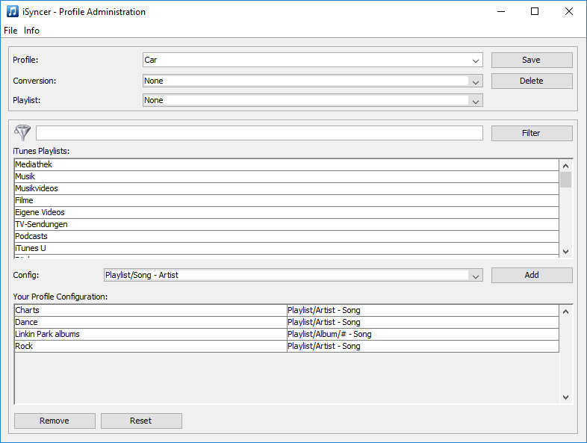Open the File menu
587x443 pixels.
point(10,31)
